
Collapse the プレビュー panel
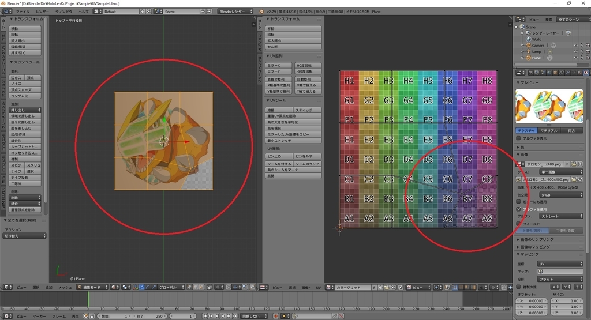pos(528,82)
